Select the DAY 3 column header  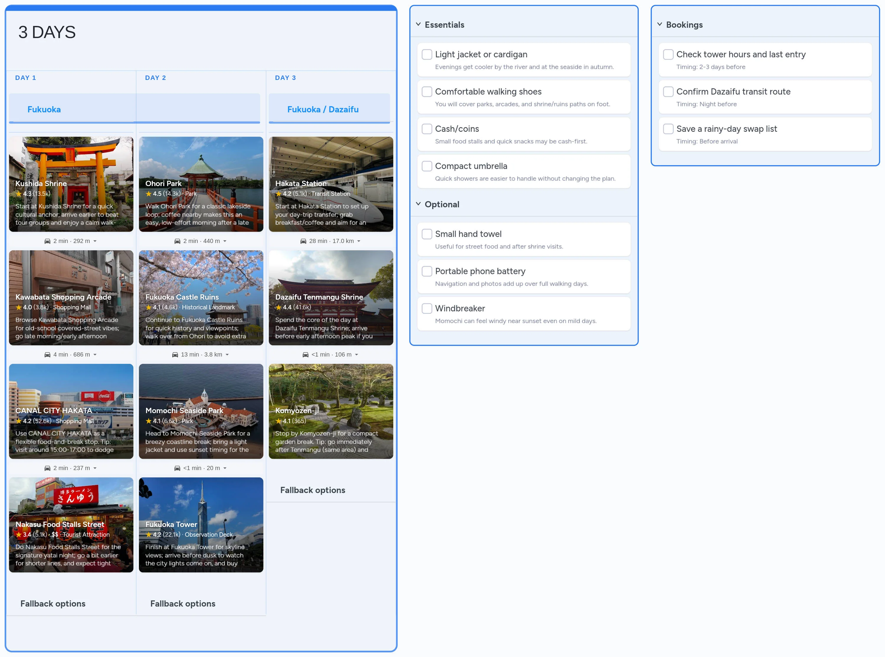(x=285, y=78)
